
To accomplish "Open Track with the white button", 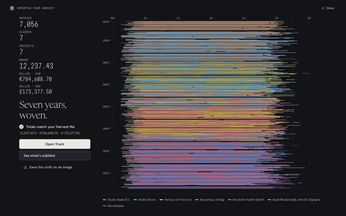I will click(55, 144).
